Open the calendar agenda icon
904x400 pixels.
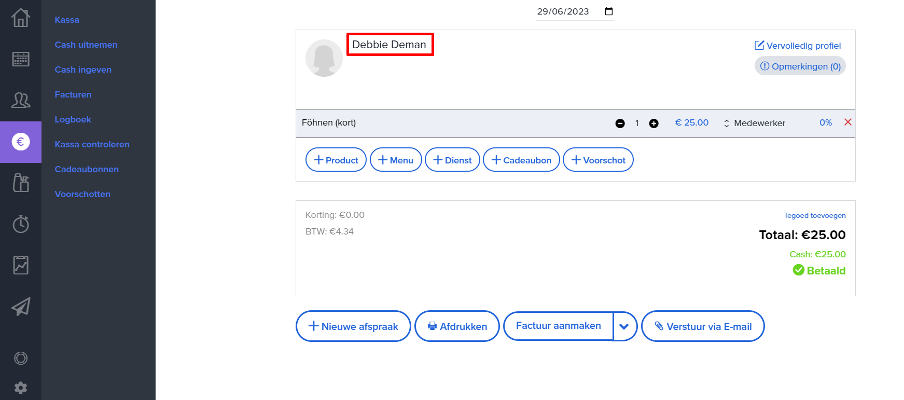(21, 59)
